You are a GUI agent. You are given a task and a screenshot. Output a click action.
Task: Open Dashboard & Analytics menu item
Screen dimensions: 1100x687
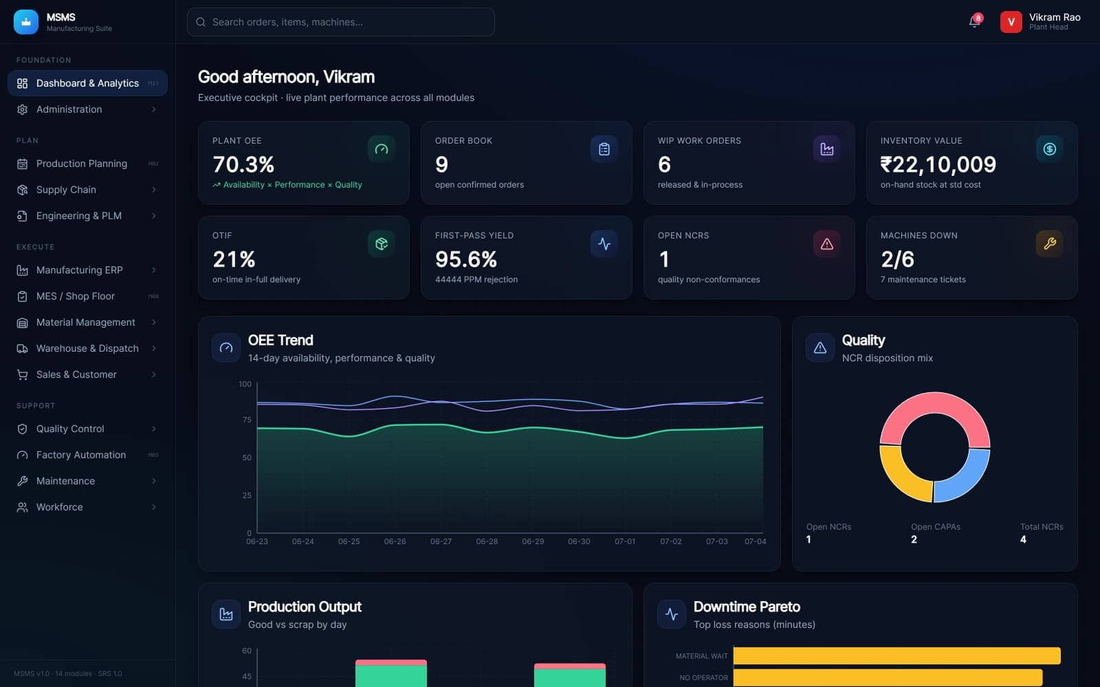87,83
